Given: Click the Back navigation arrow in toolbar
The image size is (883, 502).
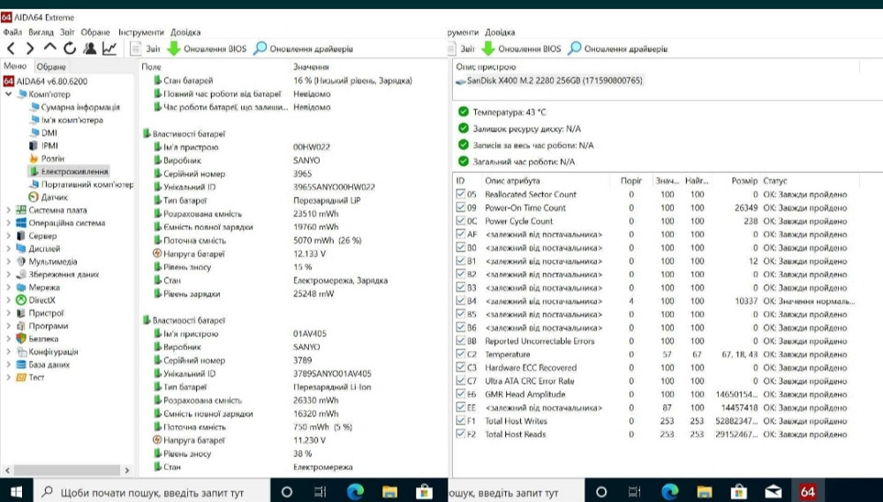Looking at the screenshot, I should click(x=11, y=49).
